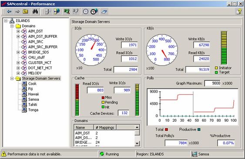Click the Cache Devices field showing 132
Image resolution: width=245 pixels, height=159 pixels.
(124, 113)
